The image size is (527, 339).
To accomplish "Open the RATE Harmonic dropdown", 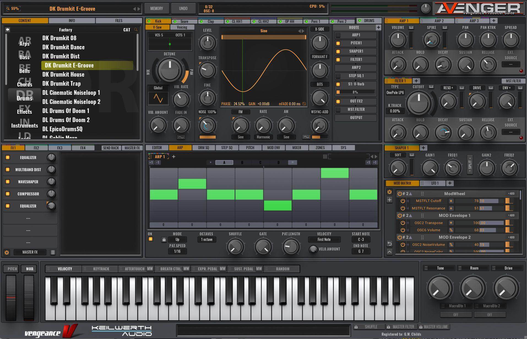I will click(263, 137).
